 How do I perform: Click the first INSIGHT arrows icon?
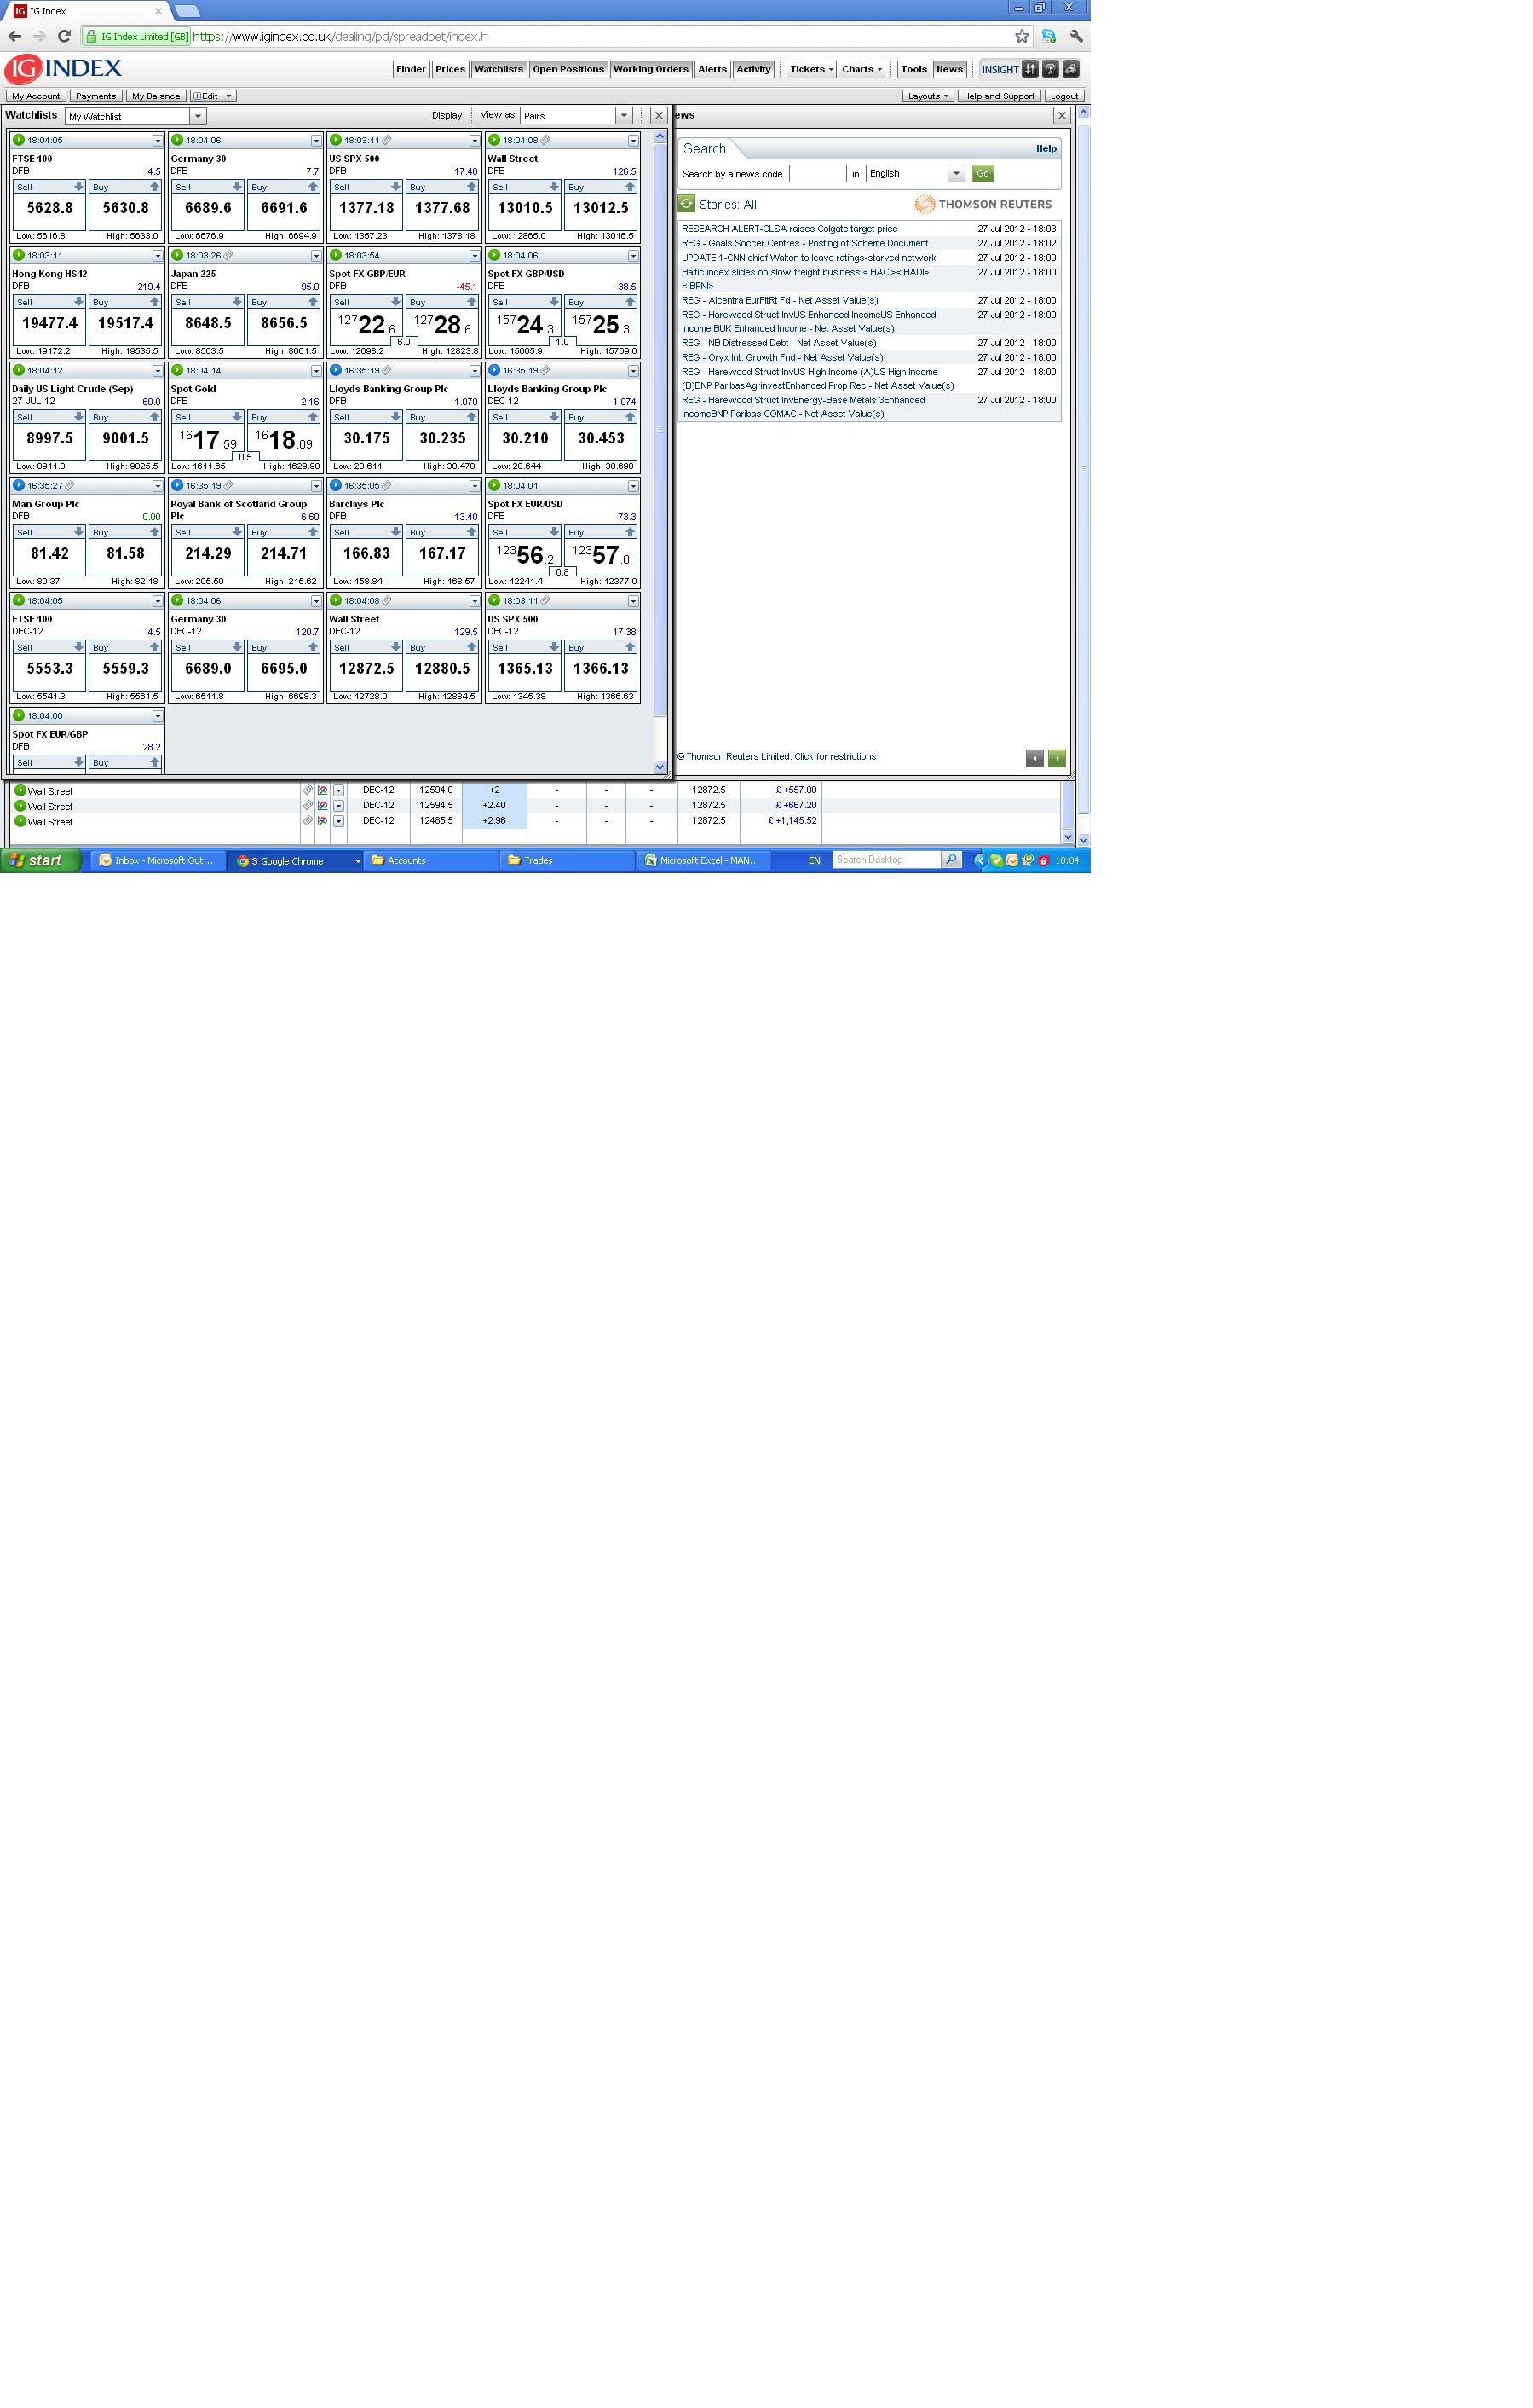pyautogui.click(x=1030, y=69)
